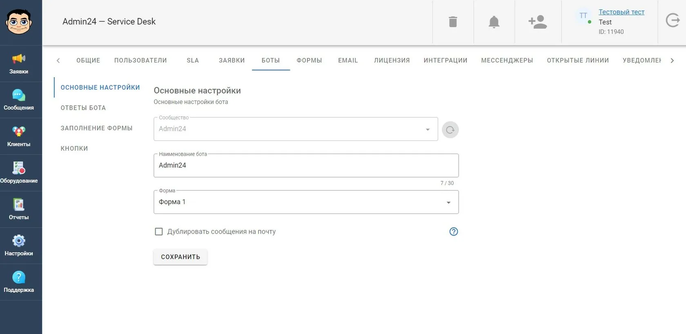Open Оборудование in the sidebar
686x334 pixels.
pos(19,173)
